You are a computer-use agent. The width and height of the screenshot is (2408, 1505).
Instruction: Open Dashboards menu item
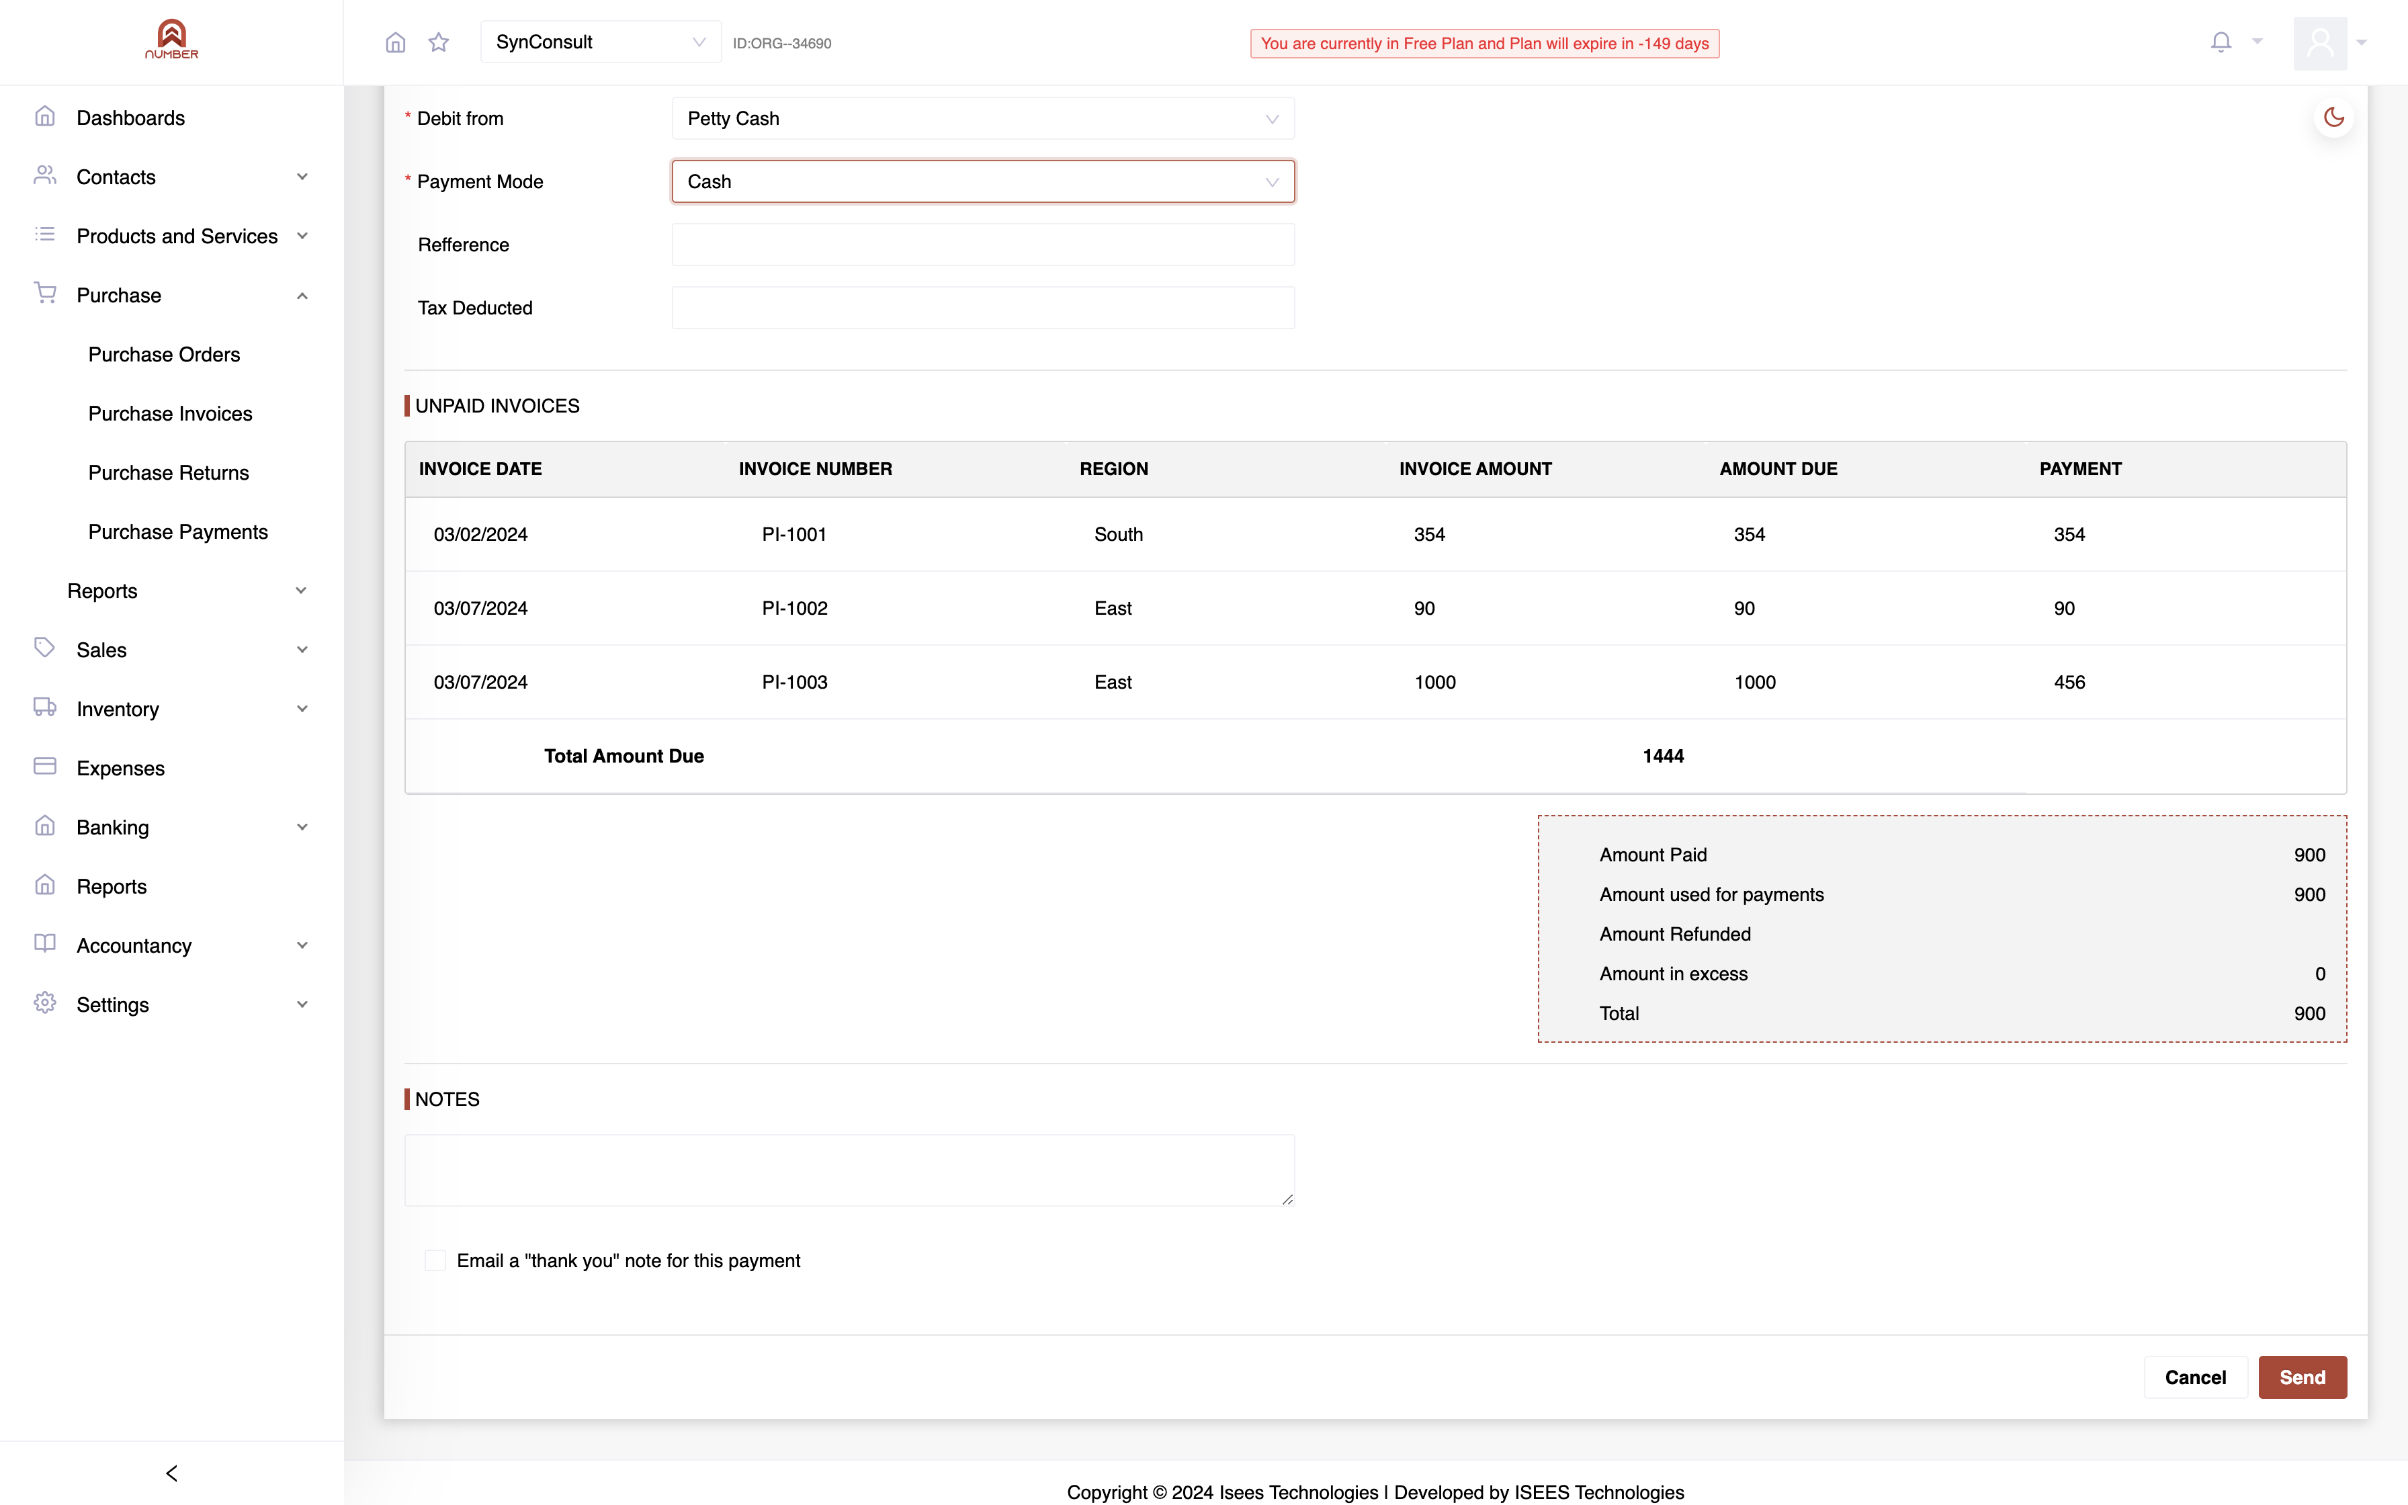point(130,118)
